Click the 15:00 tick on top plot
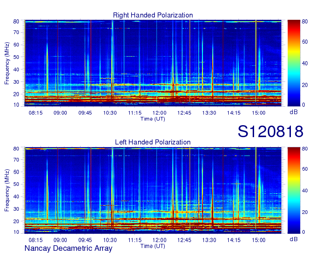The image size is (313, 254). (259, 113)
